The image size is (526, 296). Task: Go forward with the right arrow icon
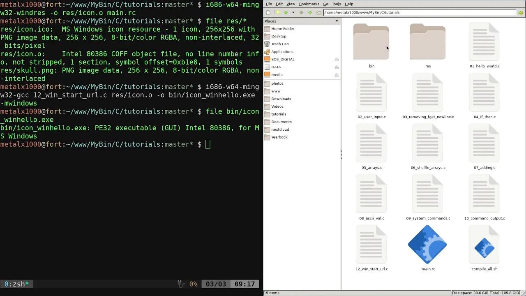[x=301, y=12]
